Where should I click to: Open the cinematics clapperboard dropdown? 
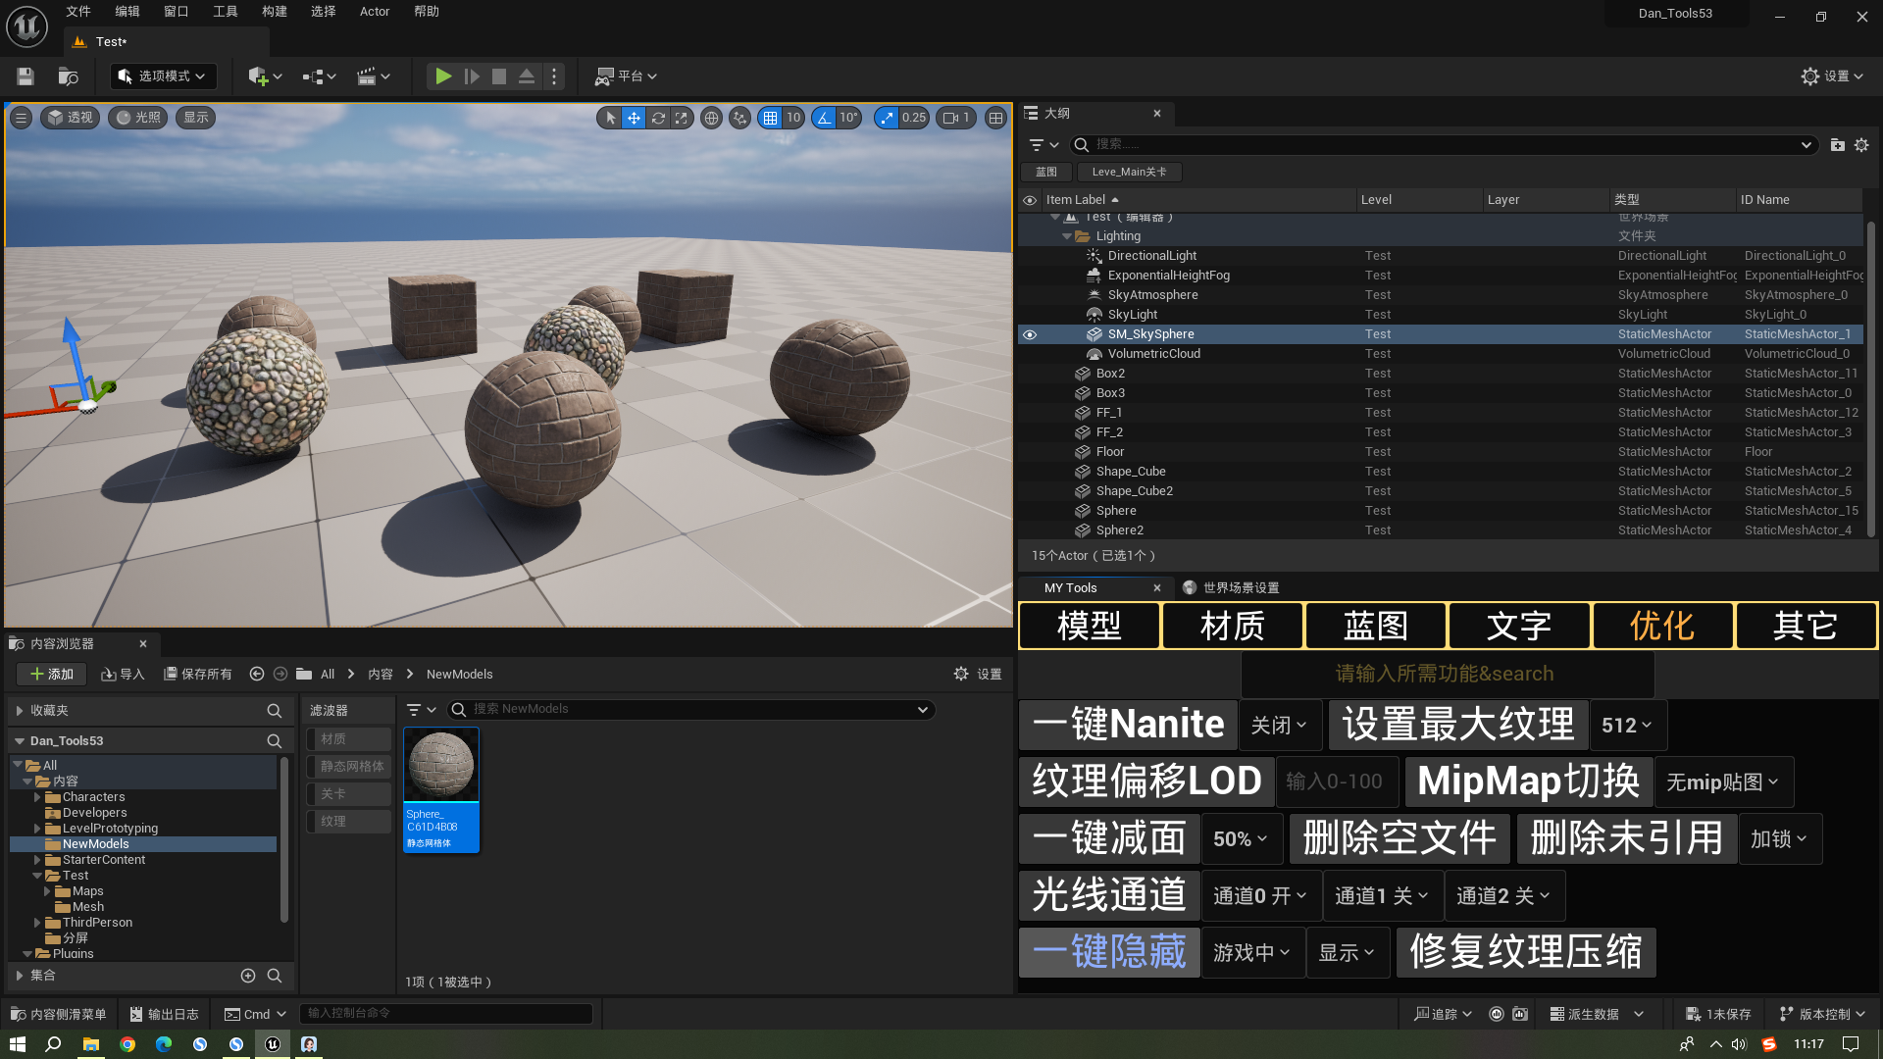pos(373,76)
